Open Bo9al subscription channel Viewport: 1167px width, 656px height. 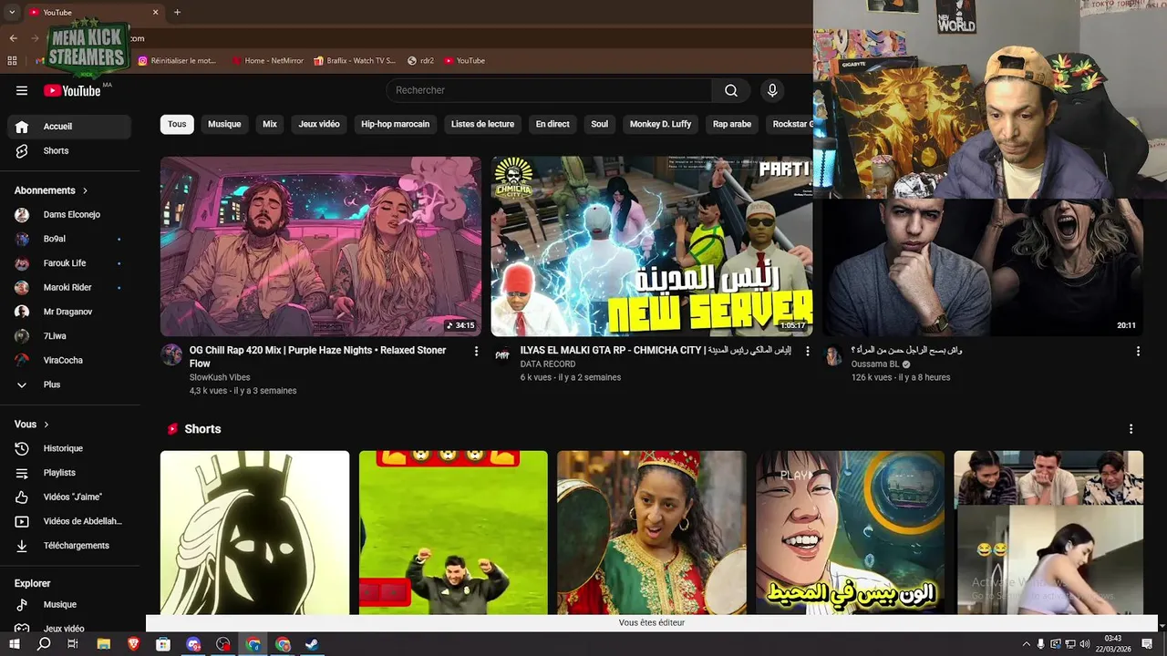[x=69, y=239]
